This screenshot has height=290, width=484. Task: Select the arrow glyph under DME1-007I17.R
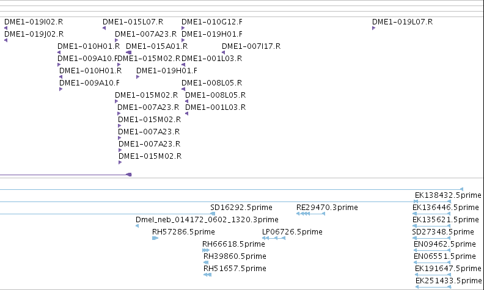coord(224,53)
